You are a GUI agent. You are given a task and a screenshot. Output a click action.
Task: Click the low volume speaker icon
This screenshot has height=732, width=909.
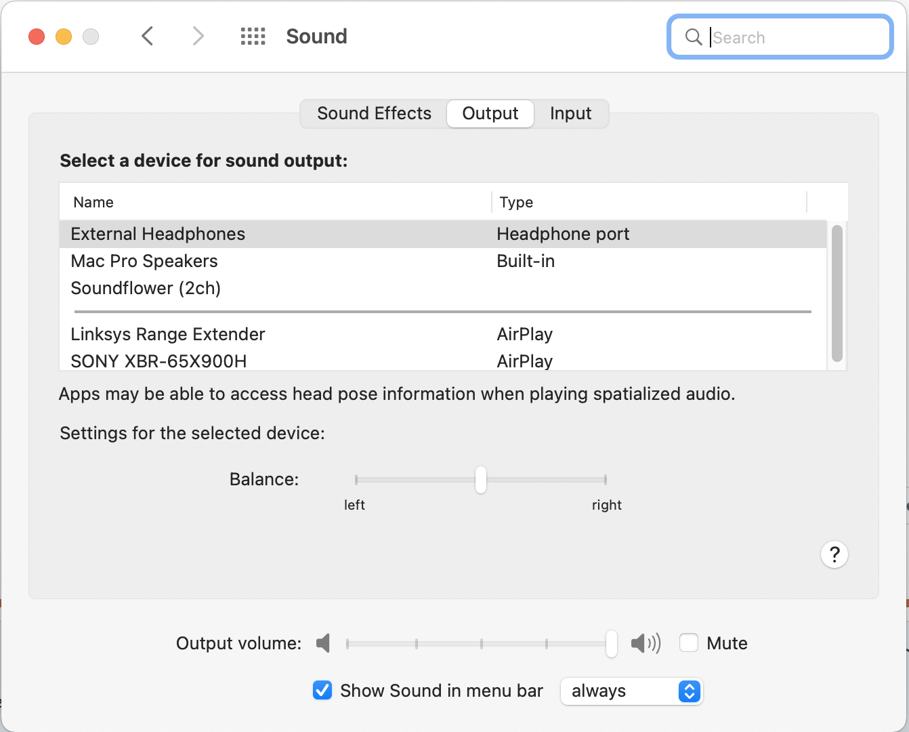click(323, 643)
